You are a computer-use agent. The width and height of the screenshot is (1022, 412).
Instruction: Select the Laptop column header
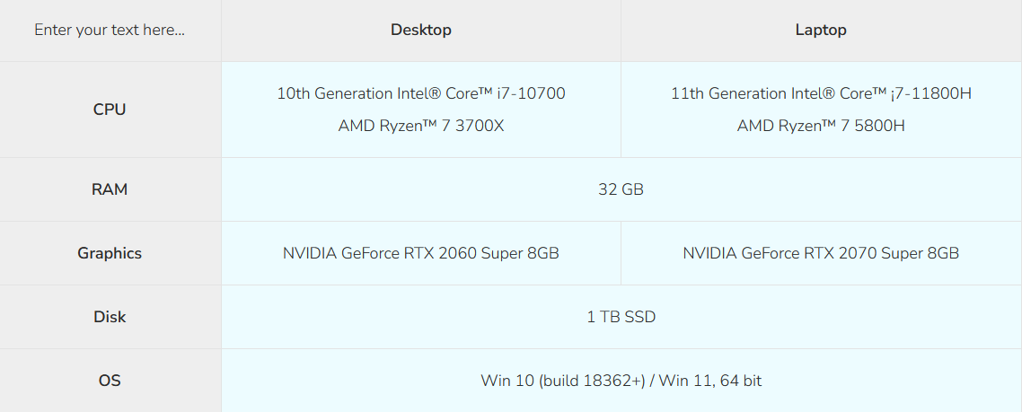[821, 30]
